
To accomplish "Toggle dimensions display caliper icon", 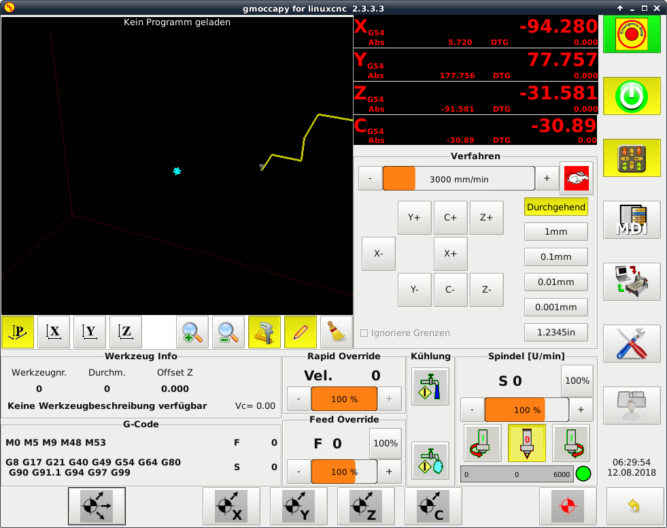I will pos(264,332).
